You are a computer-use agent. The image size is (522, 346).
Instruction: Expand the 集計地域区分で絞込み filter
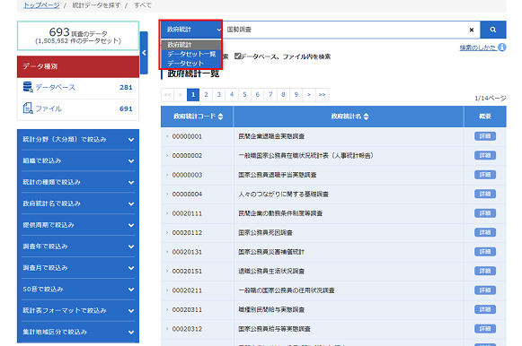point(78,332)
